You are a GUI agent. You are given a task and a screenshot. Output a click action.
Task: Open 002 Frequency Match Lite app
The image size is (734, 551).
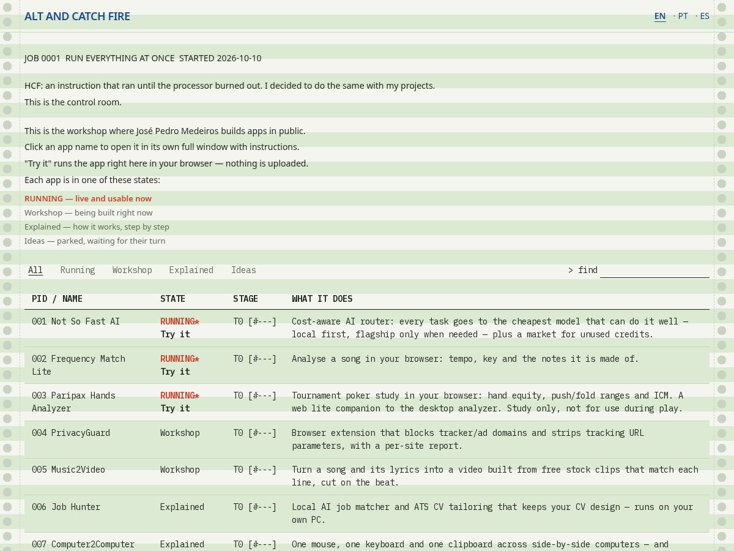click(78, 365)
